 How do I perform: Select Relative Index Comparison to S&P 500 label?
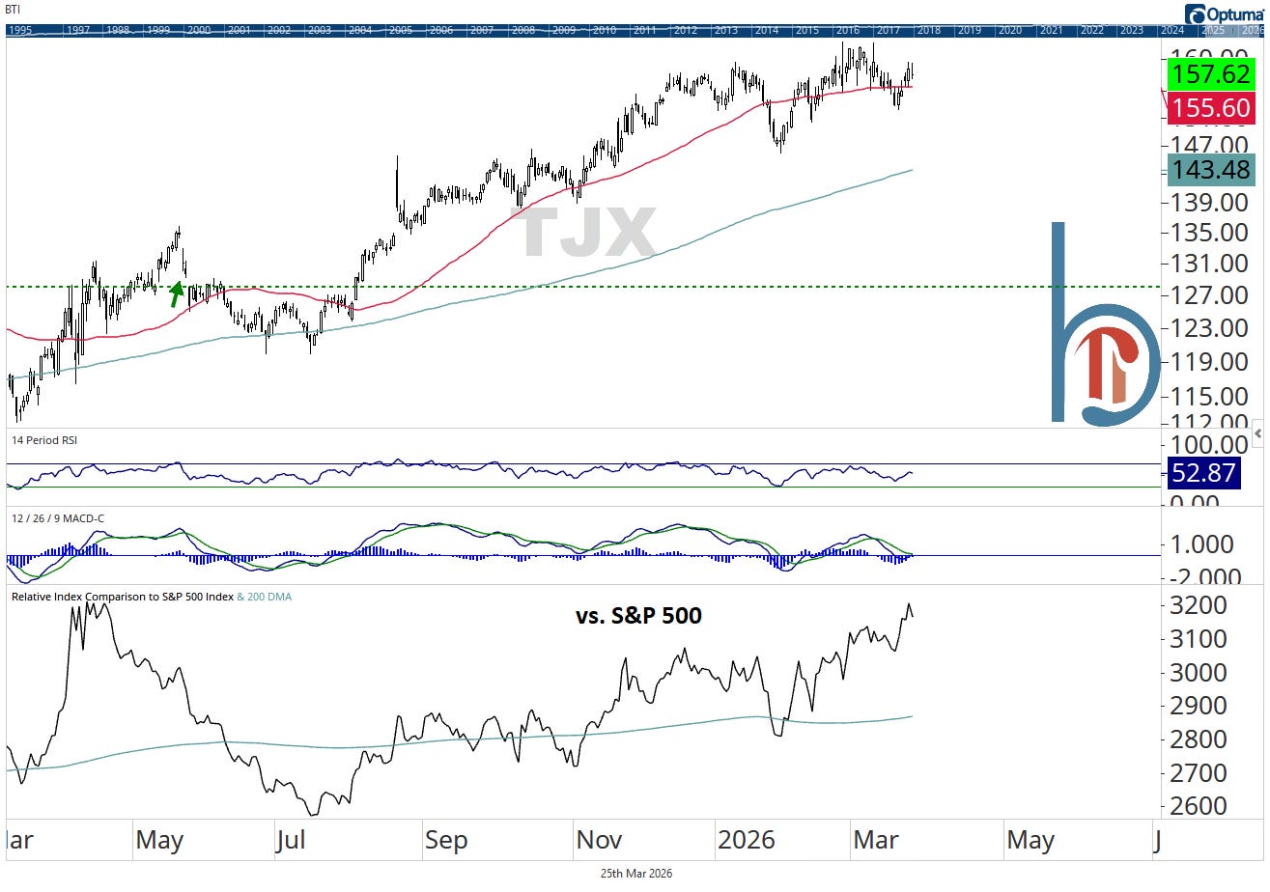[123, 597]
